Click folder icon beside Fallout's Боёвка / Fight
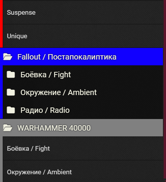 click(11, 75)
